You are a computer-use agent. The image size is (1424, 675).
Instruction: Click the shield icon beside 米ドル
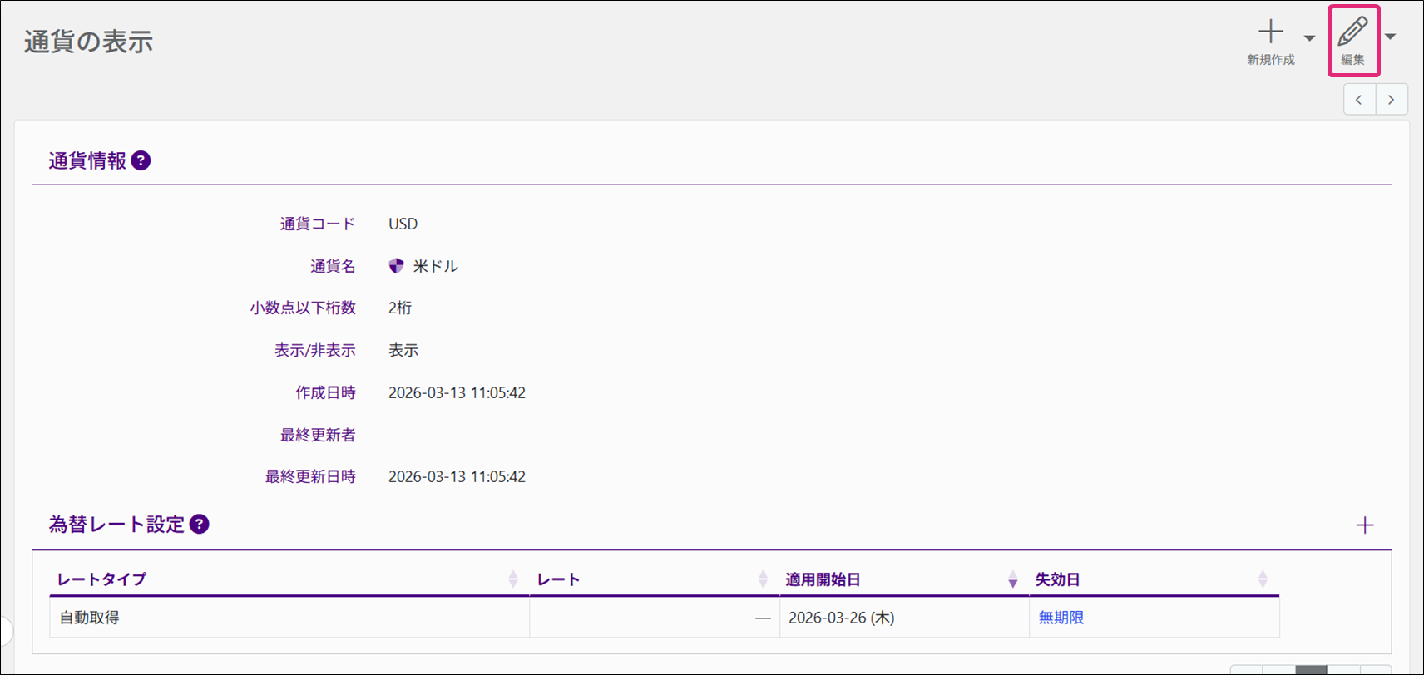tap(397, 266)
